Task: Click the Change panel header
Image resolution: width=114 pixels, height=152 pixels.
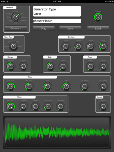Action: click(10, 57)
